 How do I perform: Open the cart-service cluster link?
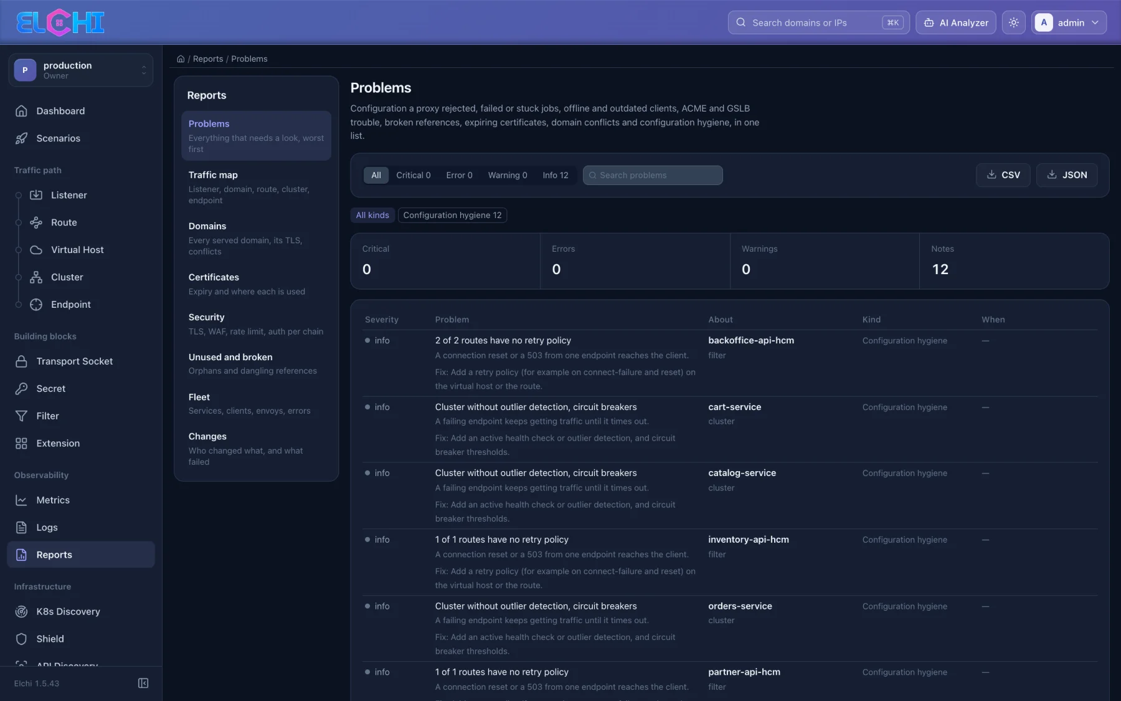pos(734,407)
